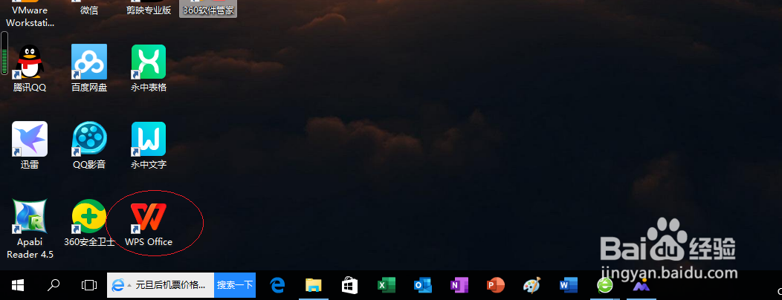This screenshot has height=300, width=782.
Task: Launch OneNote from the taskbar
Action: click(459, 285)
